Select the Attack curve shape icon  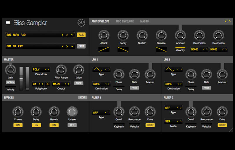pos(104,49)
